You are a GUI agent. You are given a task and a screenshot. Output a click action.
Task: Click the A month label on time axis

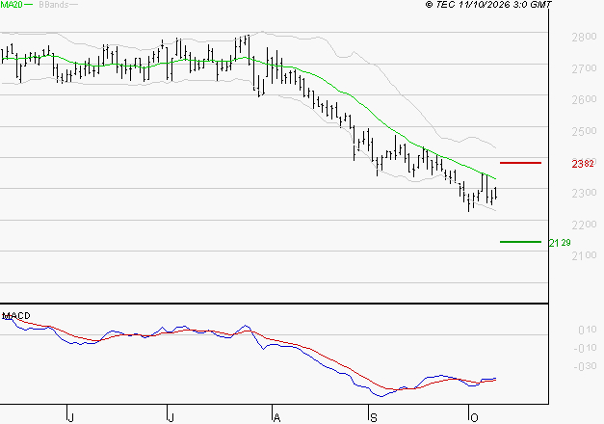pyautogui.click(x=276, y=418)
